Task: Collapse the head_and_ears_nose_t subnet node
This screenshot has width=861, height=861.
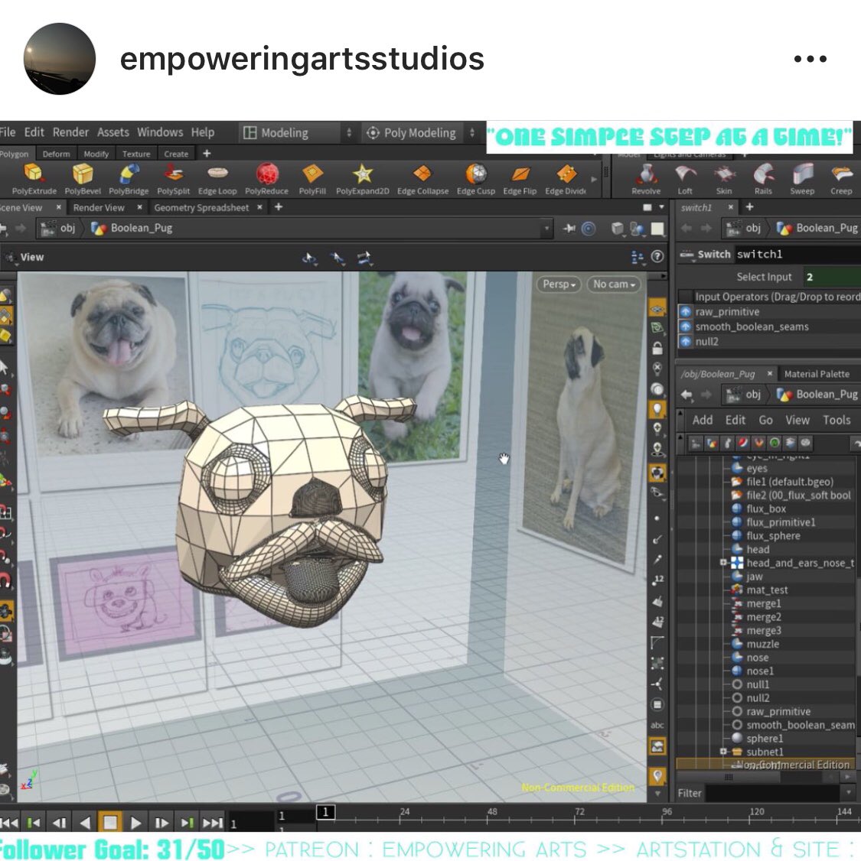Action: (722, 563)
